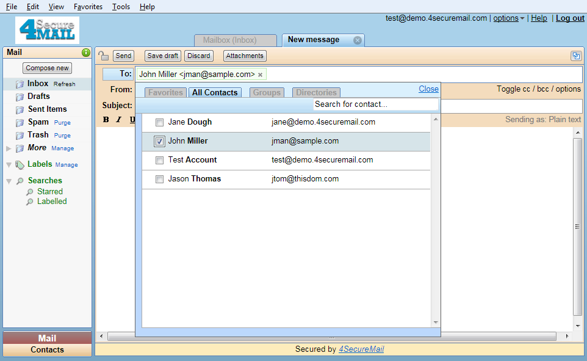Click the Close link in contact picker
Screen dimensions: 587x361
tap(428, 89)
